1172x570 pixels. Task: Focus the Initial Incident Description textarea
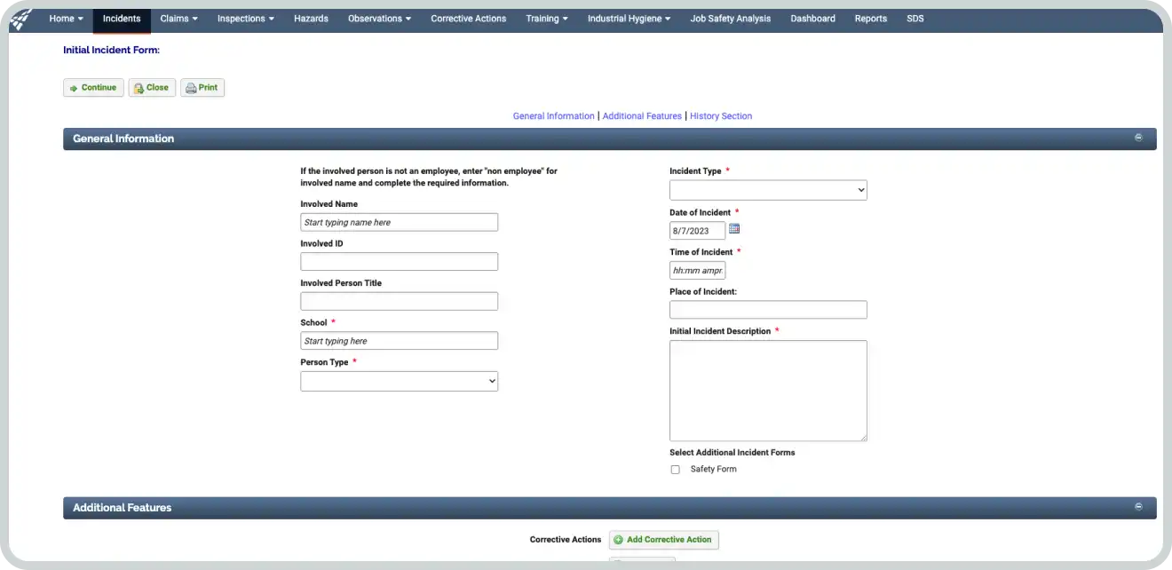[768, 391]
